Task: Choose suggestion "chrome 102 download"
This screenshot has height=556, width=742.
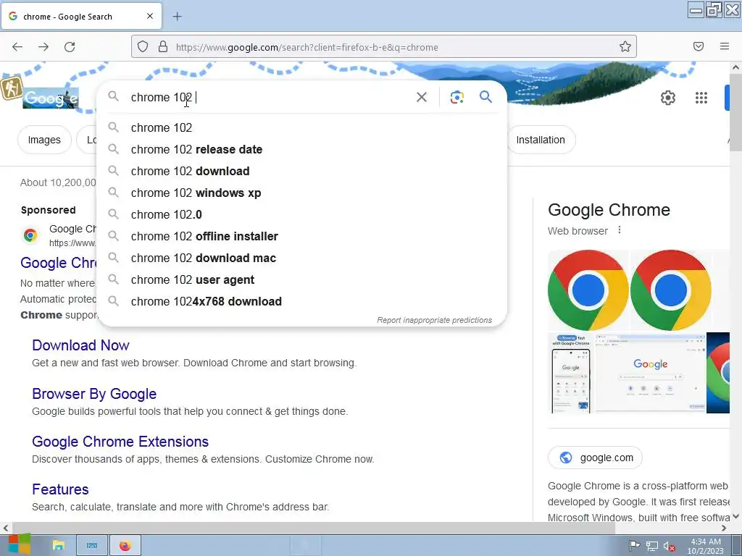Action: pyautogui.click(x=301, y=171)
